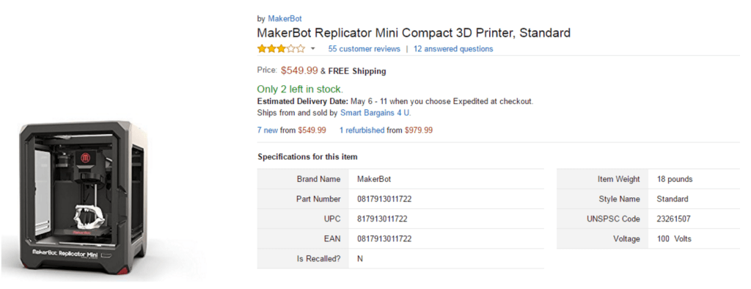Open the MakerBot brand link
Image resolution: width=751 pixels, height=289 pixels.
[285, 19]
